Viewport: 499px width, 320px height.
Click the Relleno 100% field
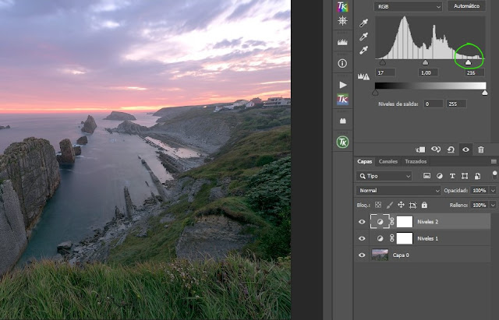coord(480,205)
